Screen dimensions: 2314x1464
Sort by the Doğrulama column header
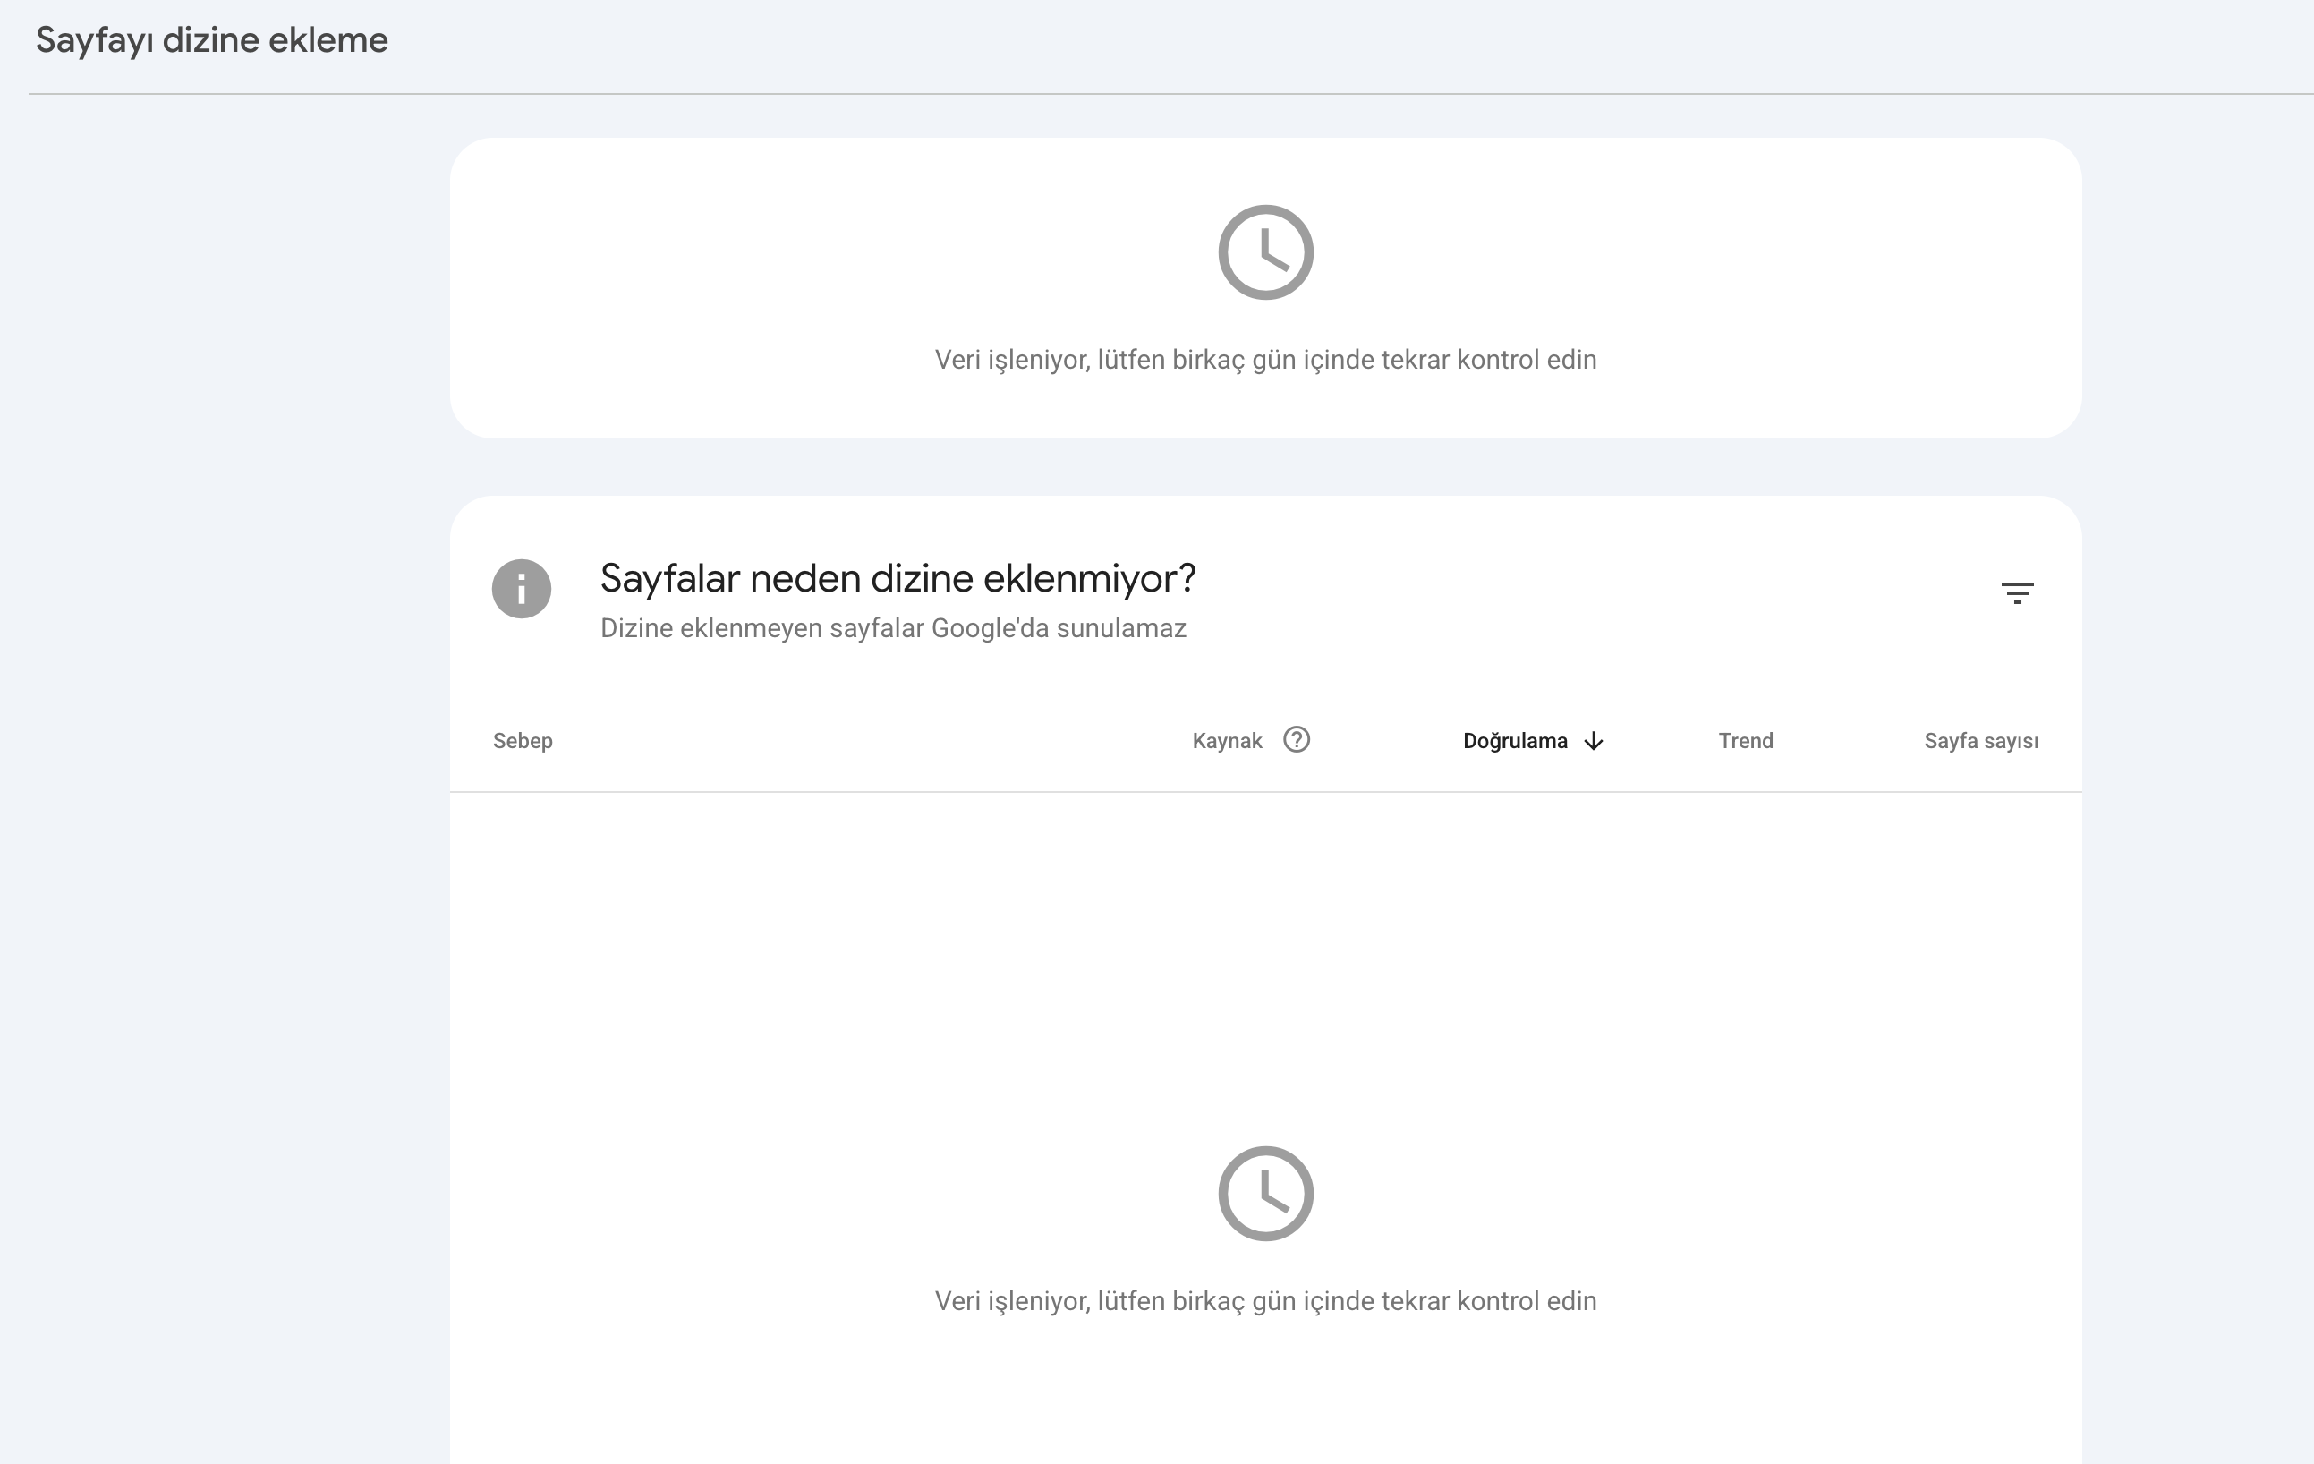[x=1514, y=741]
